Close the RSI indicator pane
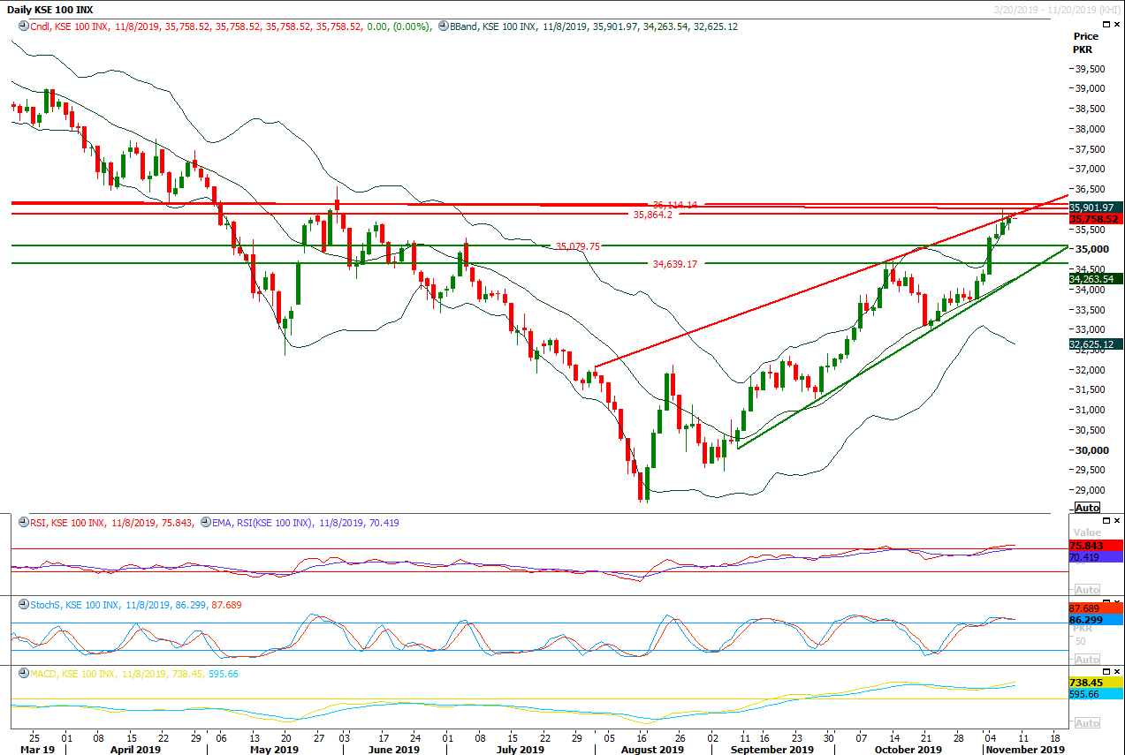This screenshot has height=755, width=1125. (1116, 521)
